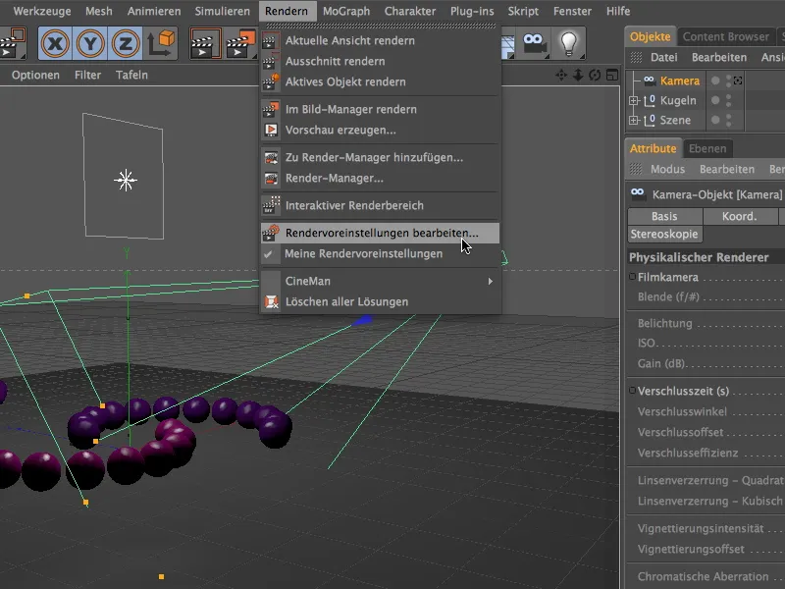This screenshot has width=785, height=589.
Task: Click the viewport zoom arrows icon
Action: point(578,76)
